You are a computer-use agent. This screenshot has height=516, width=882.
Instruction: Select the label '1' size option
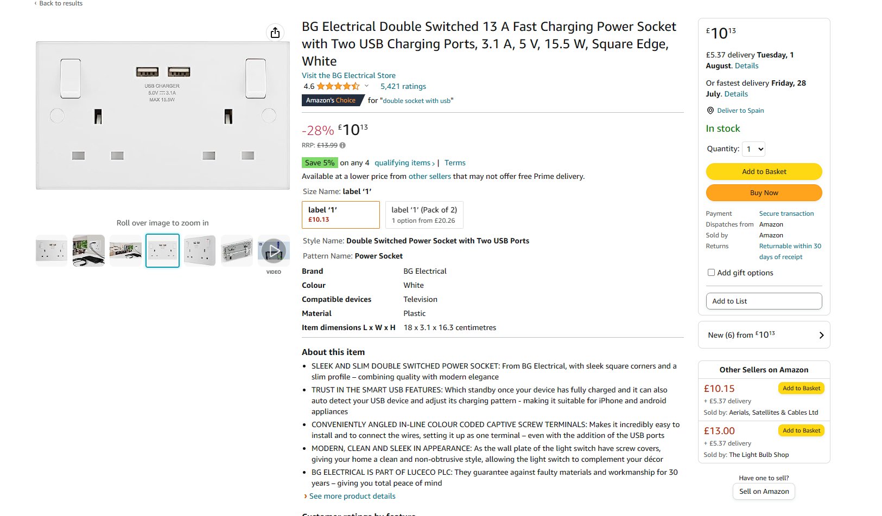pos(340,215)
